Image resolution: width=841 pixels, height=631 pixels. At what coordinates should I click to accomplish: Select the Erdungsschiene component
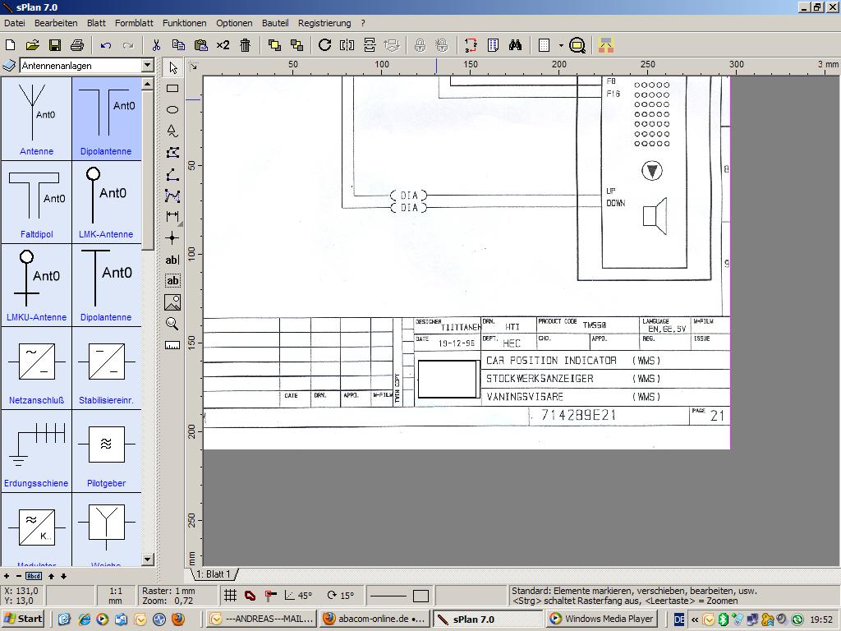(x=36, y=451)
